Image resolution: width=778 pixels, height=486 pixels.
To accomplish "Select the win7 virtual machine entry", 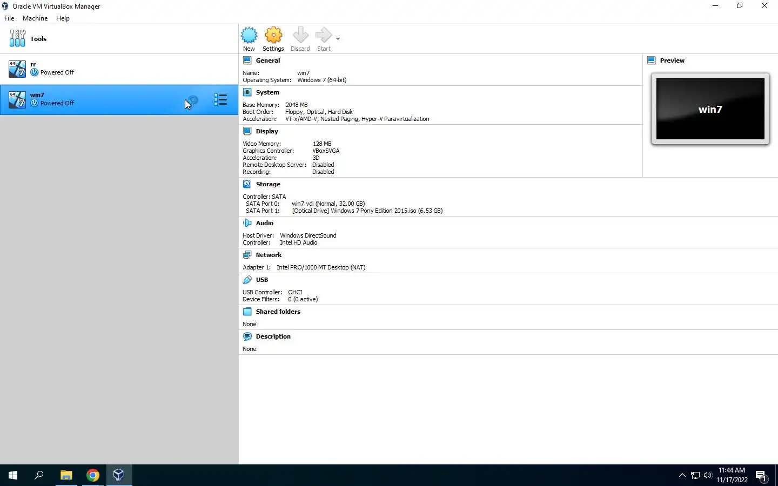I will [x=119, y=100].
